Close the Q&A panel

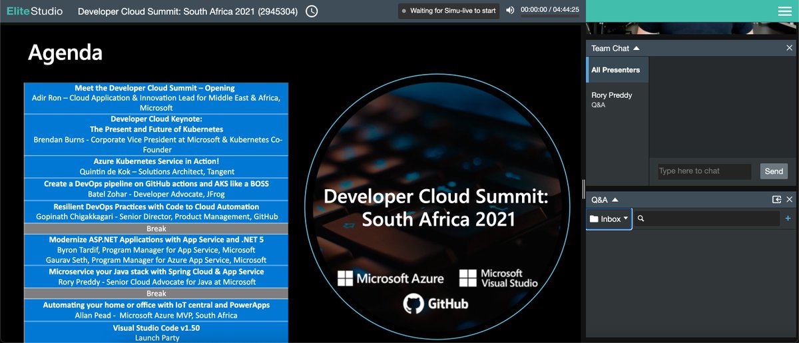coord(790,200)
